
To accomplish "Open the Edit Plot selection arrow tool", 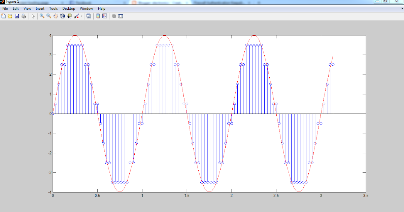I will coord(33,16).
